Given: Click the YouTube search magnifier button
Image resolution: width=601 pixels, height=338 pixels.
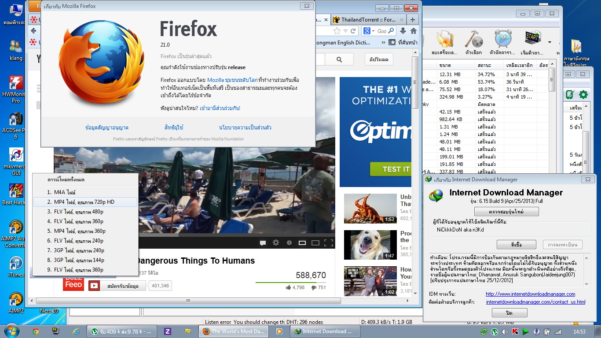Looking at the screenshot, I should [339, 59].
